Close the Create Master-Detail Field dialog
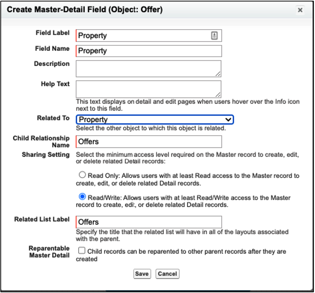Screen dimensions: 315x293 point(300,10)
